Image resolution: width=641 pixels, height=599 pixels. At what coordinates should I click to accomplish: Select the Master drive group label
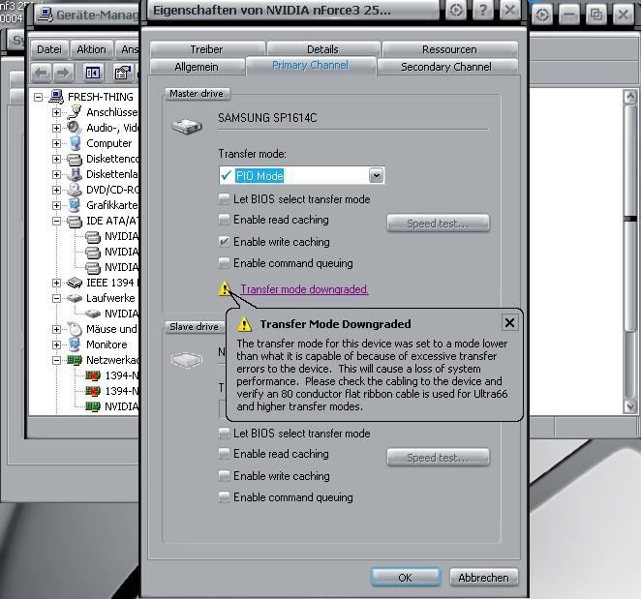click(197, 94)
